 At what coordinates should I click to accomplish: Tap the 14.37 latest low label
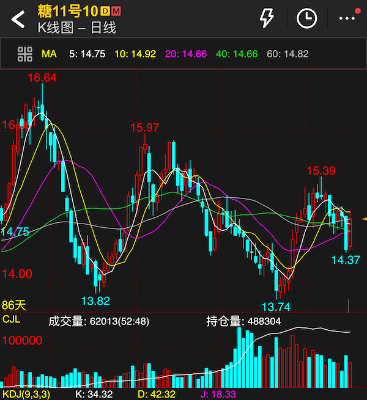click(346, 260)
